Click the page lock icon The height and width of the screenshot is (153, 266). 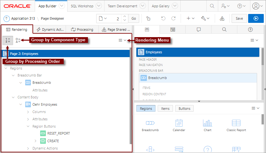point(148,18)
